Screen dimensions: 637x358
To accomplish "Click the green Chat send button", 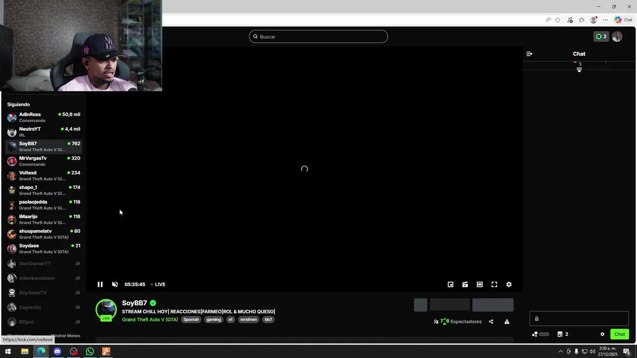I will [x=620, y=334].
